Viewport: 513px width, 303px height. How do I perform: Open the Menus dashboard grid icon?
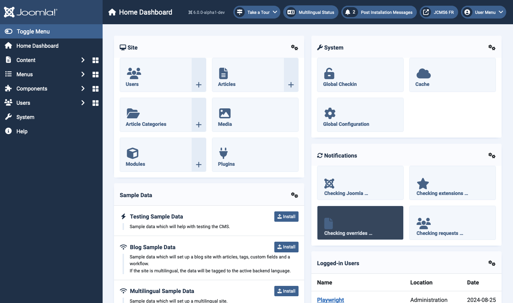pyautogui.click(x=95, y=75)
